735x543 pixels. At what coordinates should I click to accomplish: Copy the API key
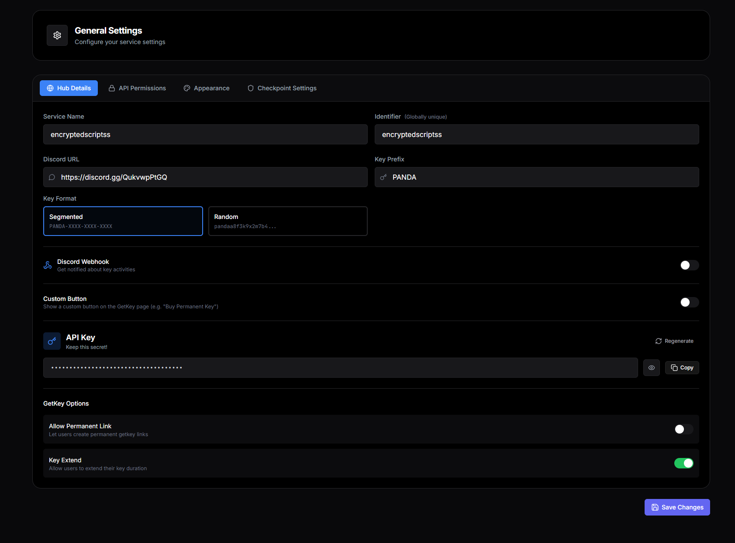[682, 368]
